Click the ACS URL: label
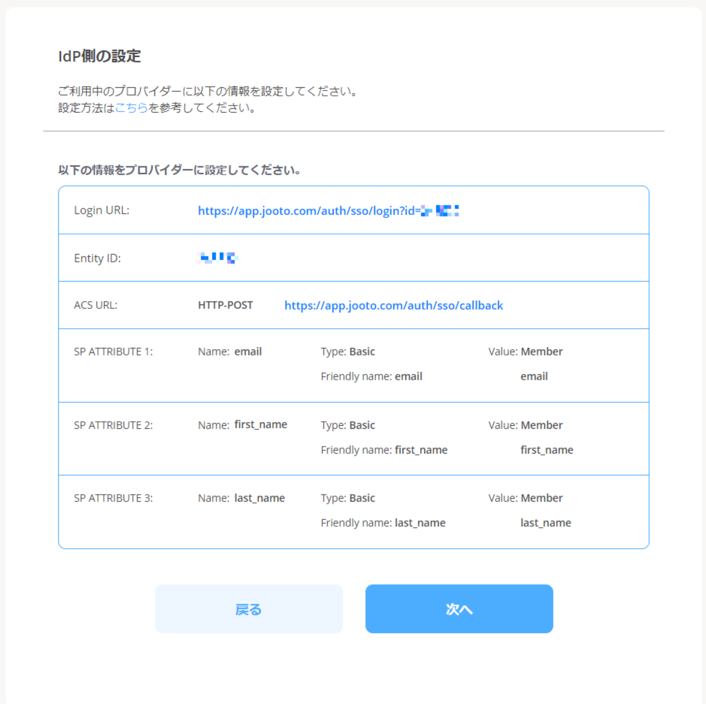 (x=96, y=305)
